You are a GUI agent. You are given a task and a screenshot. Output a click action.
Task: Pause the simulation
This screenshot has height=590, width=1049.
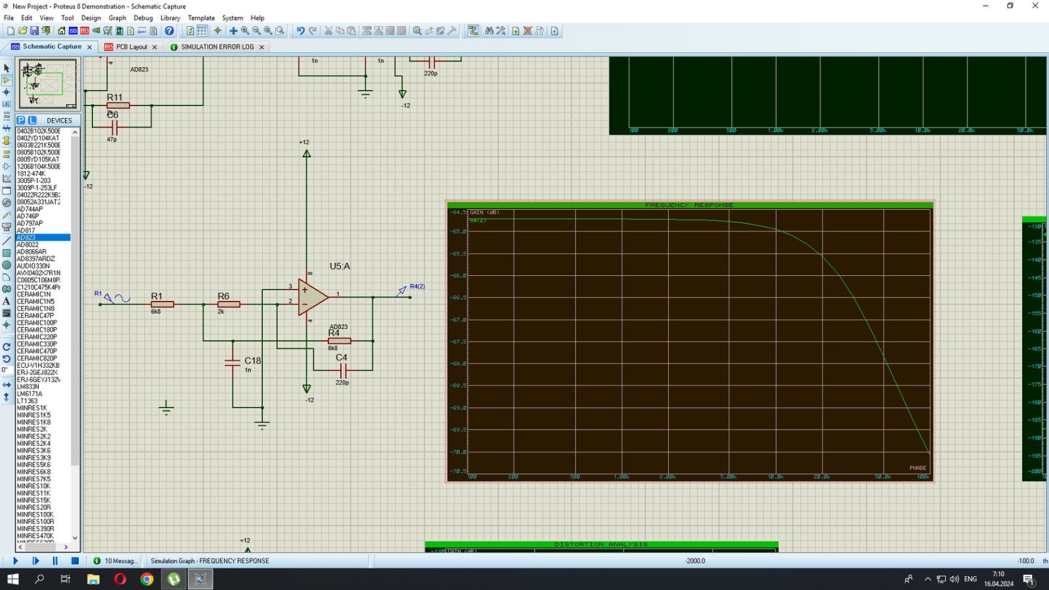click(x=55, y=561)
